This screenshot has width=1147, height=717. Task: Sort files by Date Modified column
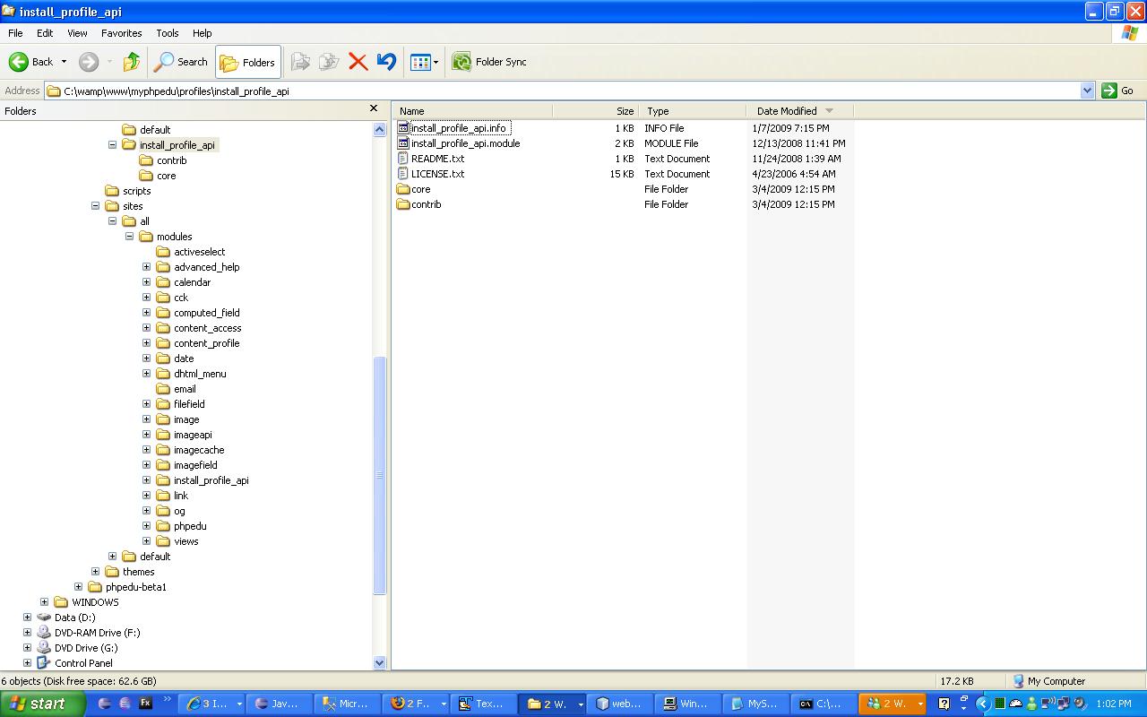[x=786, y=111]
